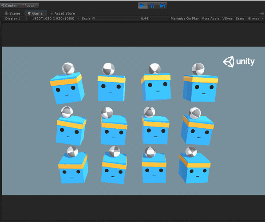Toggle the Local rotation handle button
This screenshot has height=222, width=265.
coord(29,6)
